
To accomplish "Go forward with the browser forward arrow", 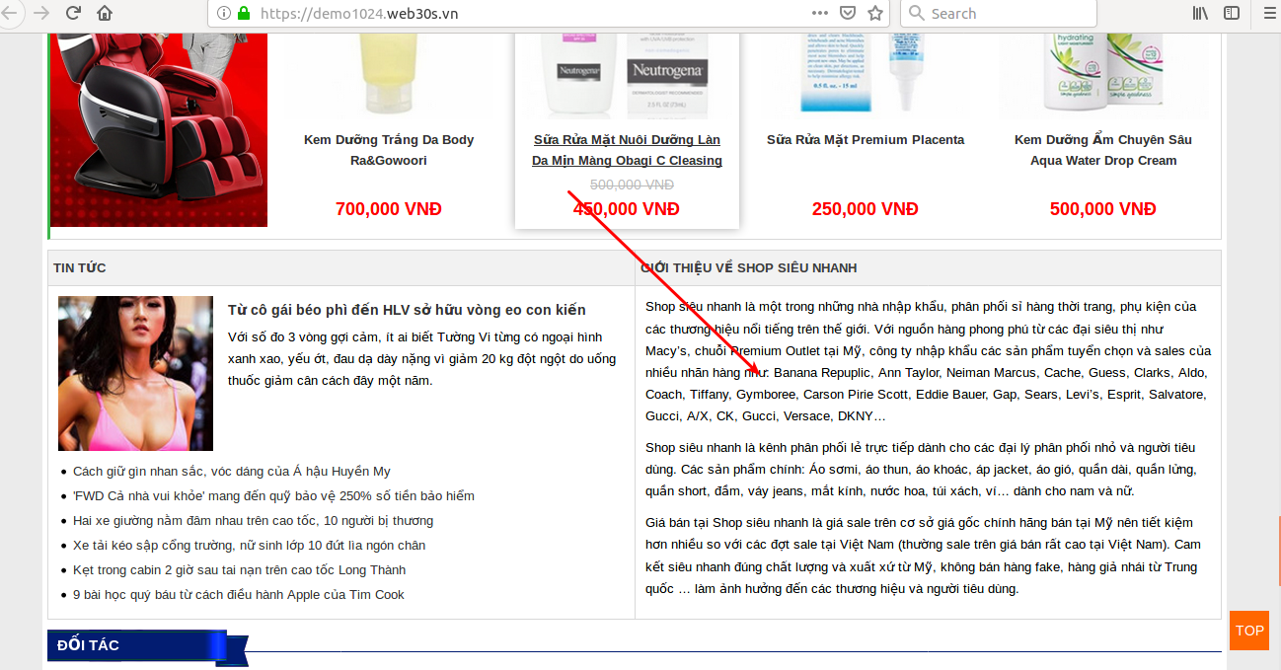I will tap(41, 13).
